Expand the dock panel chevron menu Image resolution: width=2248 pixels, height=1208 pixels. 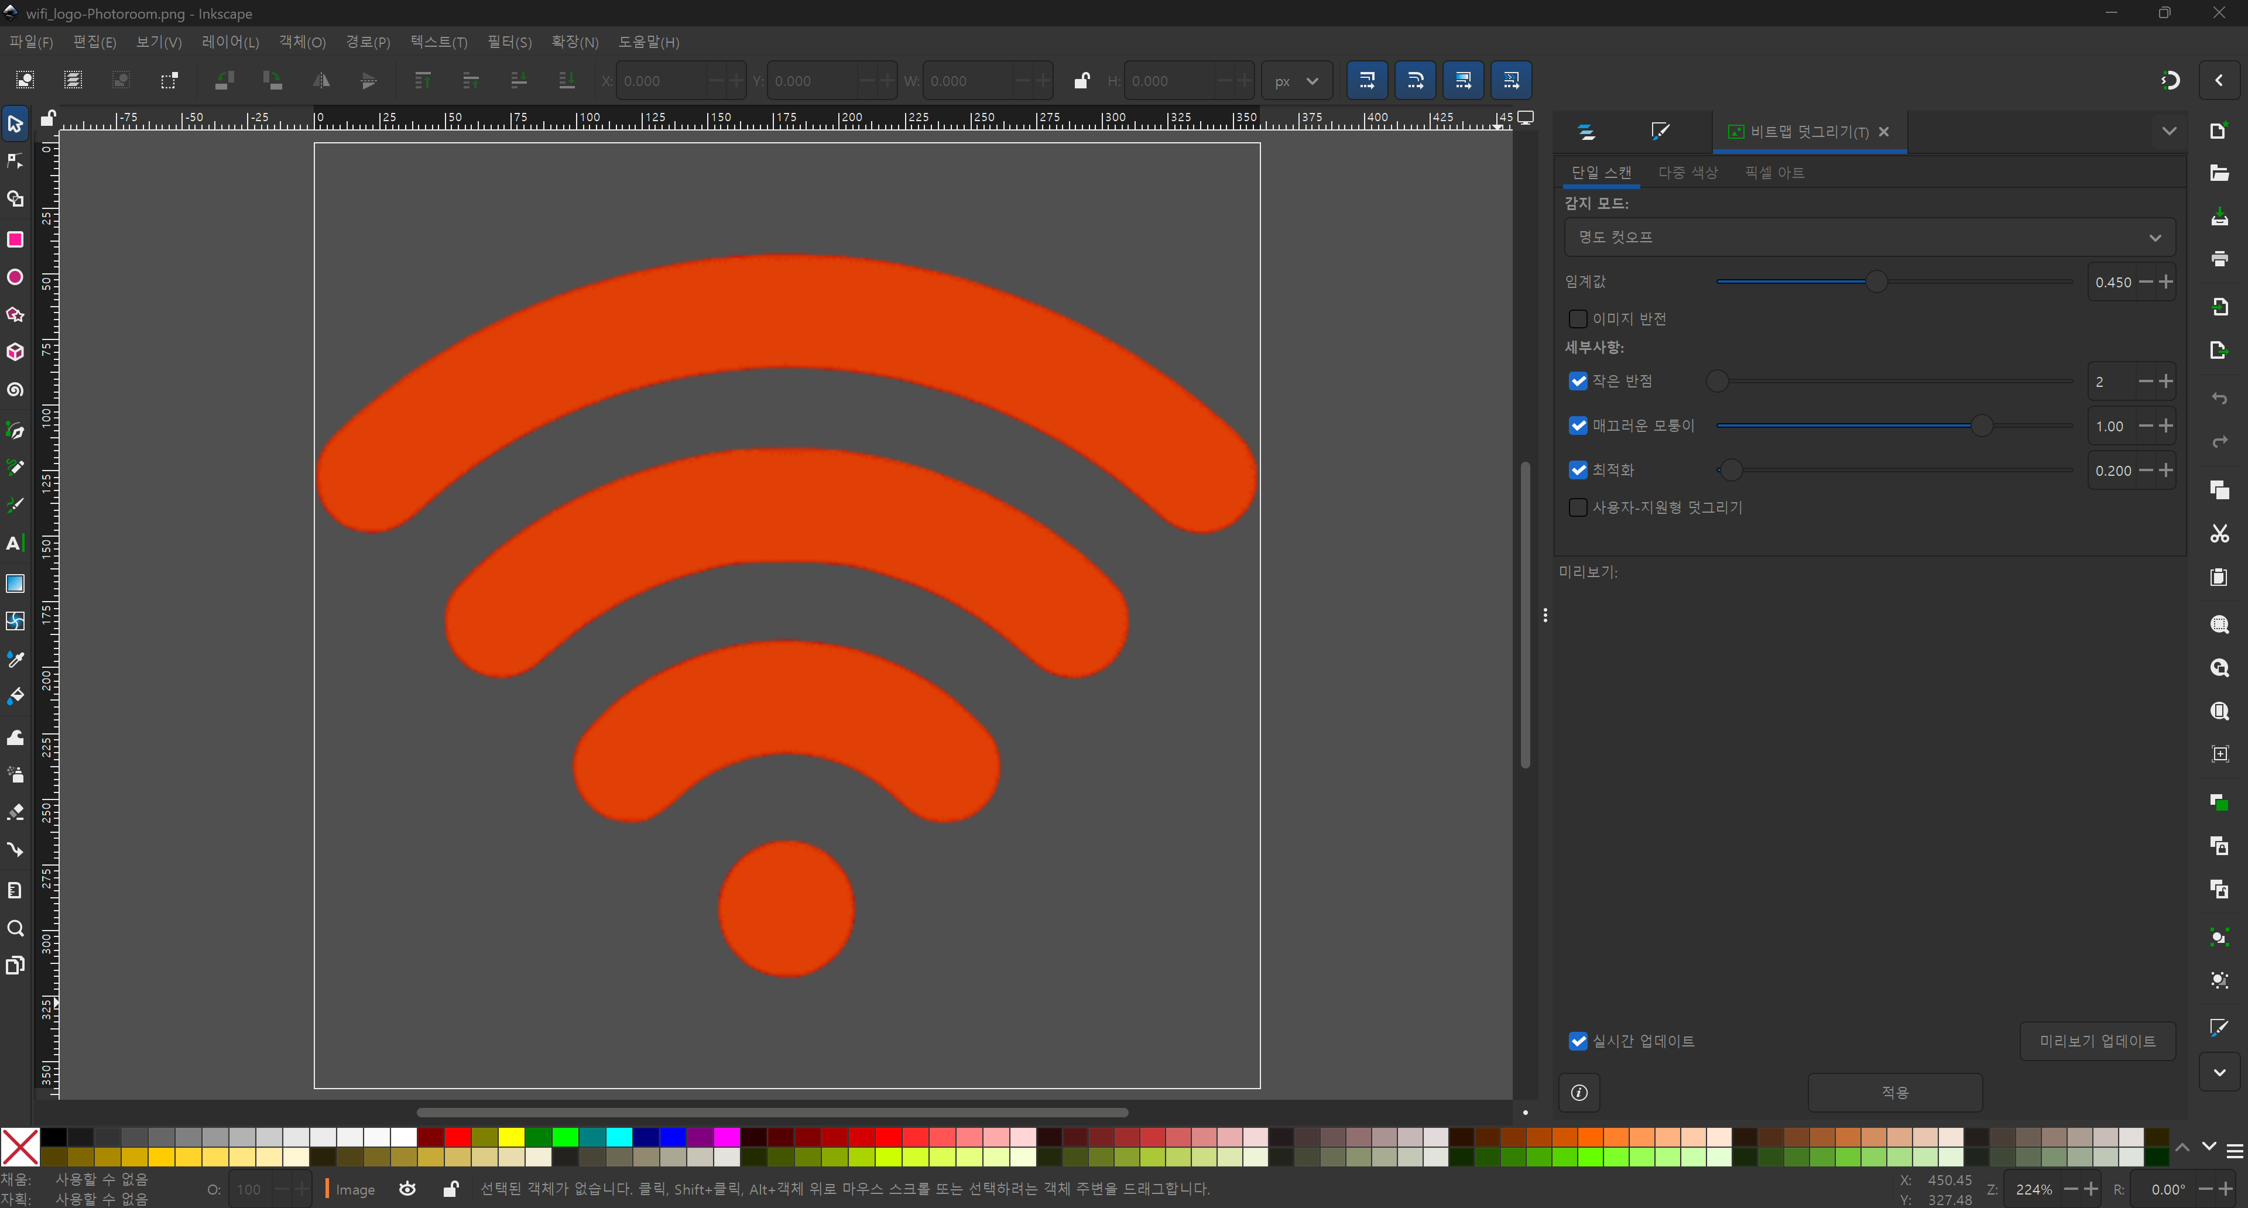(2168, 132)
